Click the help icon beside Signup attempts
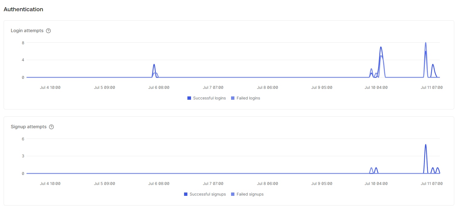 click(x=51, y=127)
